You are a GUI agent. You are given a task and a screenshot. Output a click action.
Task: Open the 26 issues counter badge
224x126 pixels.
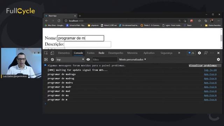point(191,53)
